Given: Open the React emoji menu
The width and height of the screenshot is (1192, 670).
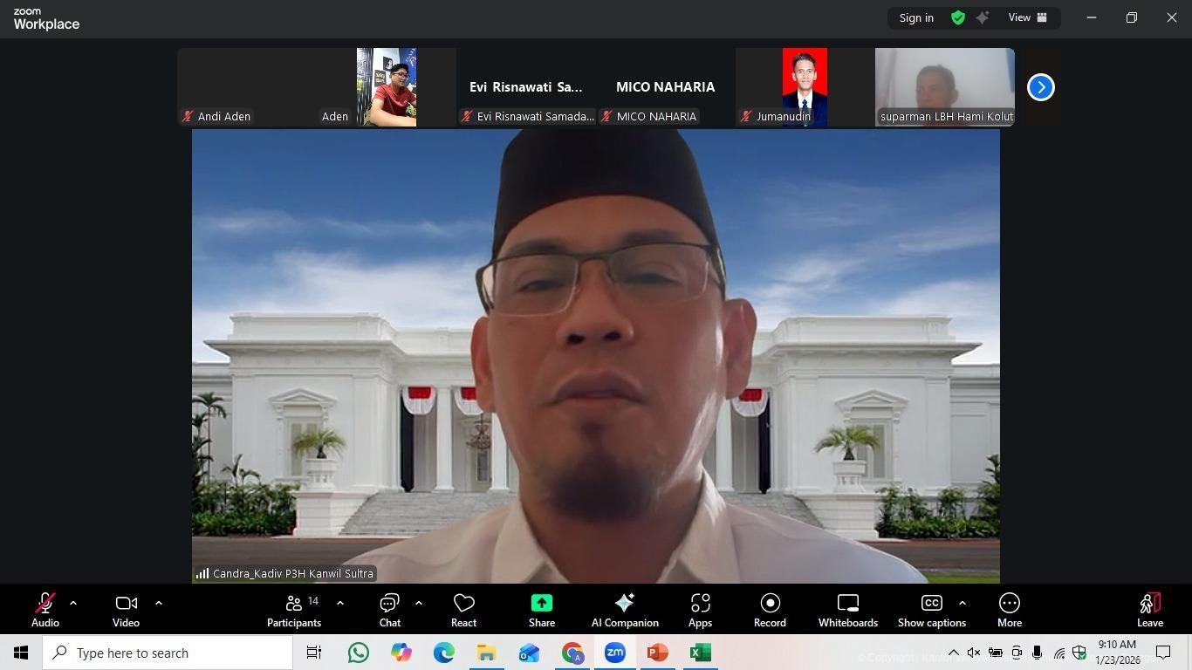Looking at the screenshot, I should pyautogui.click(x=463, y=604).
